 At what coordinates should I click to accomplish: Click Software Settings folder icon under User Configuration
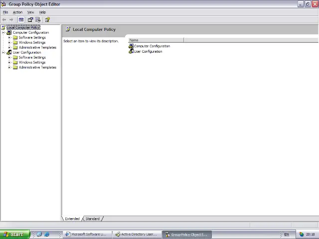pyautogui.click(x=15, y=57)
